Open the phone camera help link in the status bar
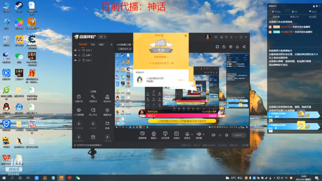The height and width of the screenshot is (181, 322). coord(90,145)
